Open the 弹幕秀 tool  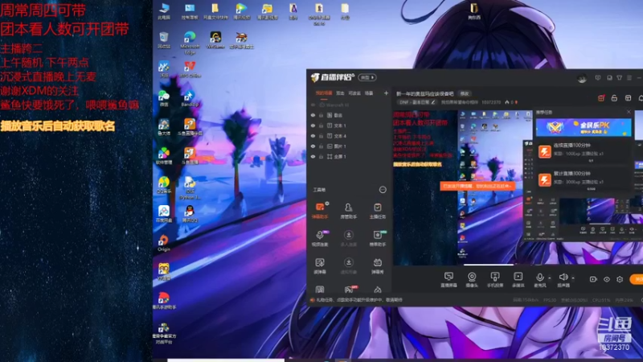[x=377, y=265]
